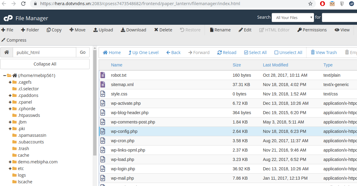
Task: Expand the .jbm folder node
Action: coord(10,122)
